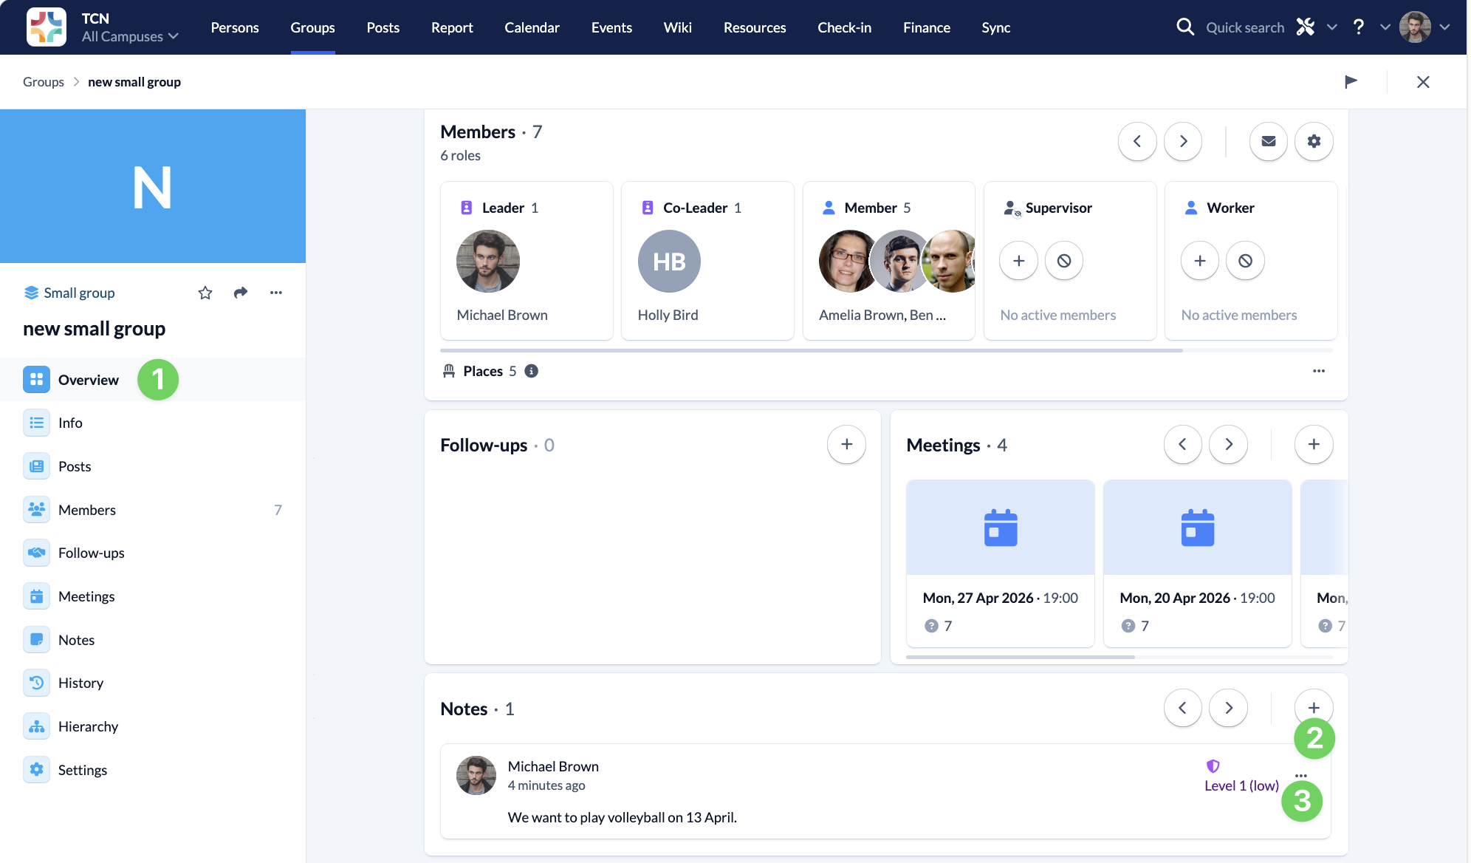
Task: Open the Quick search magnifier
Action: pos(1184,27)
